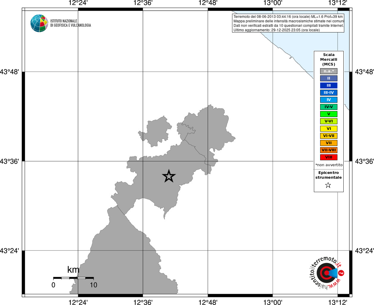
Task: Click the bottom 12°24' longitude label
Action: click(78, 302)
